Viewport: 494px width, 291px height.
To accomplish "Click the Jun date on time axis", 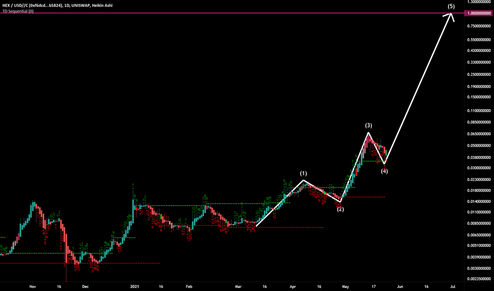I will (x=400, y=287).
